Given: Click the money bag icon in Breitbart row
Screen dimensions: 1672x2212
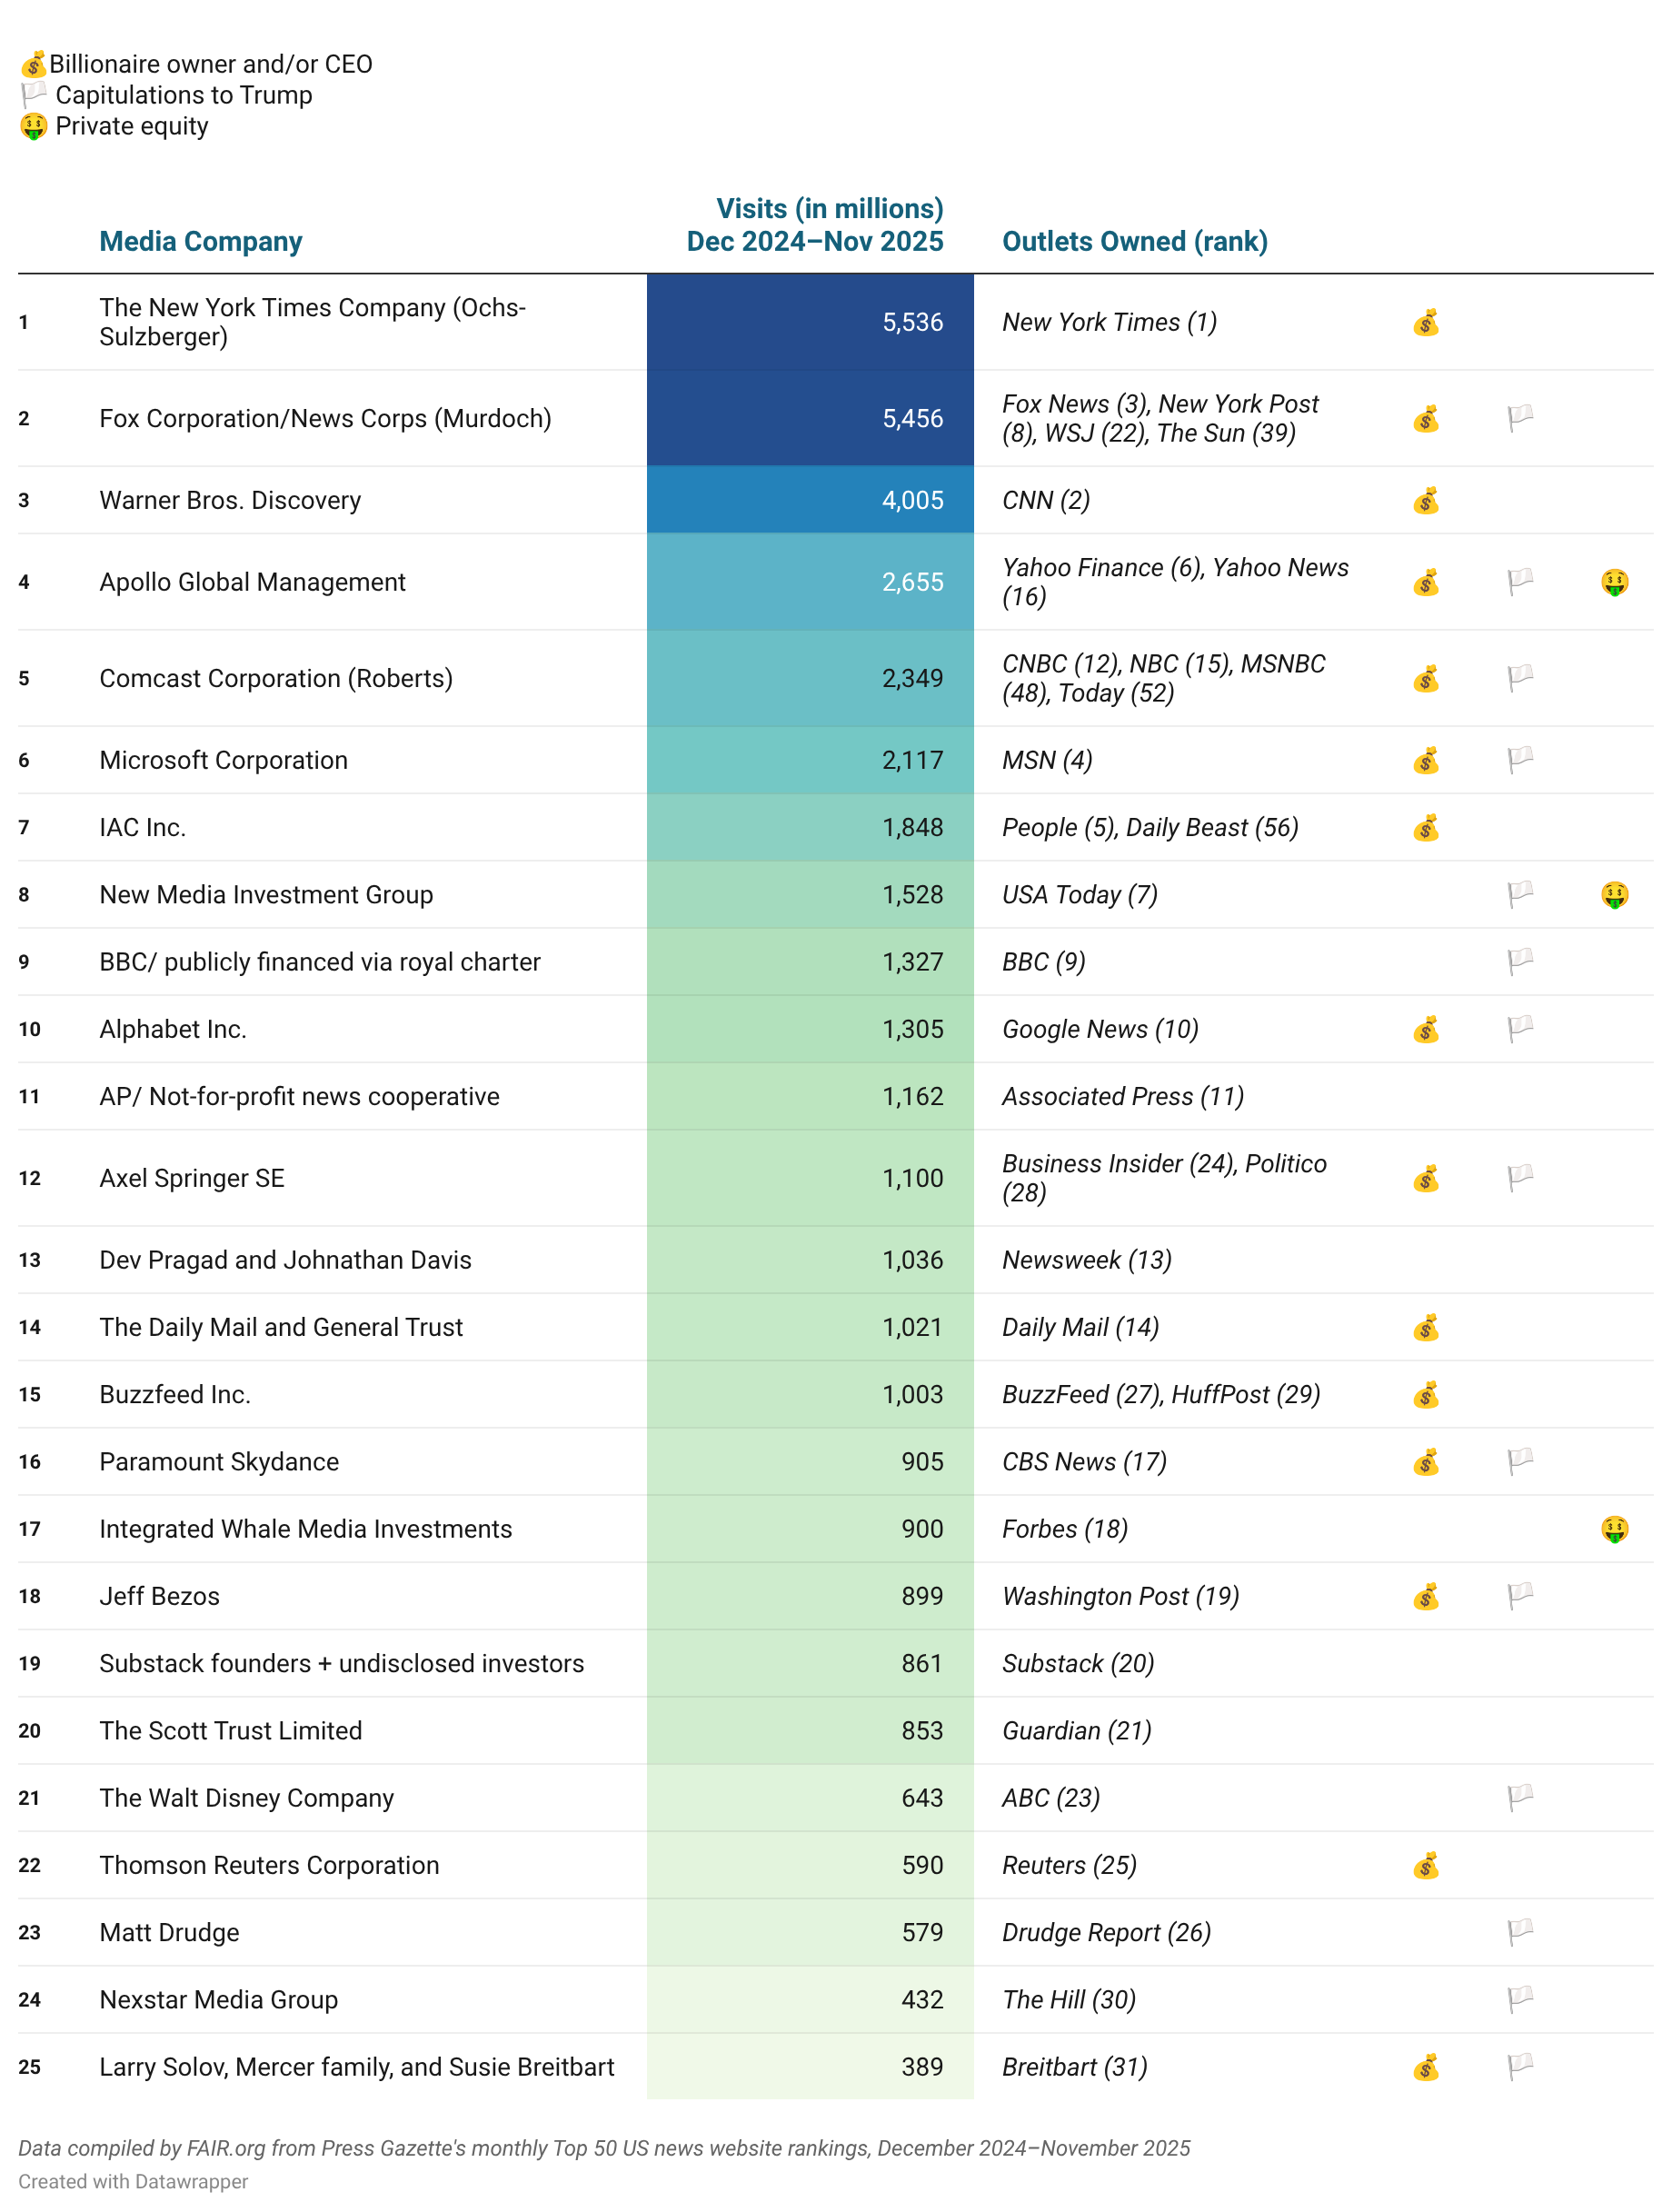Looking at the screenshot, I should (1425, 2067).
